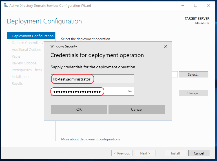Close the Windows Security dialog
Image resolution: width=217 pixels, height=161 pixels.
166,46
